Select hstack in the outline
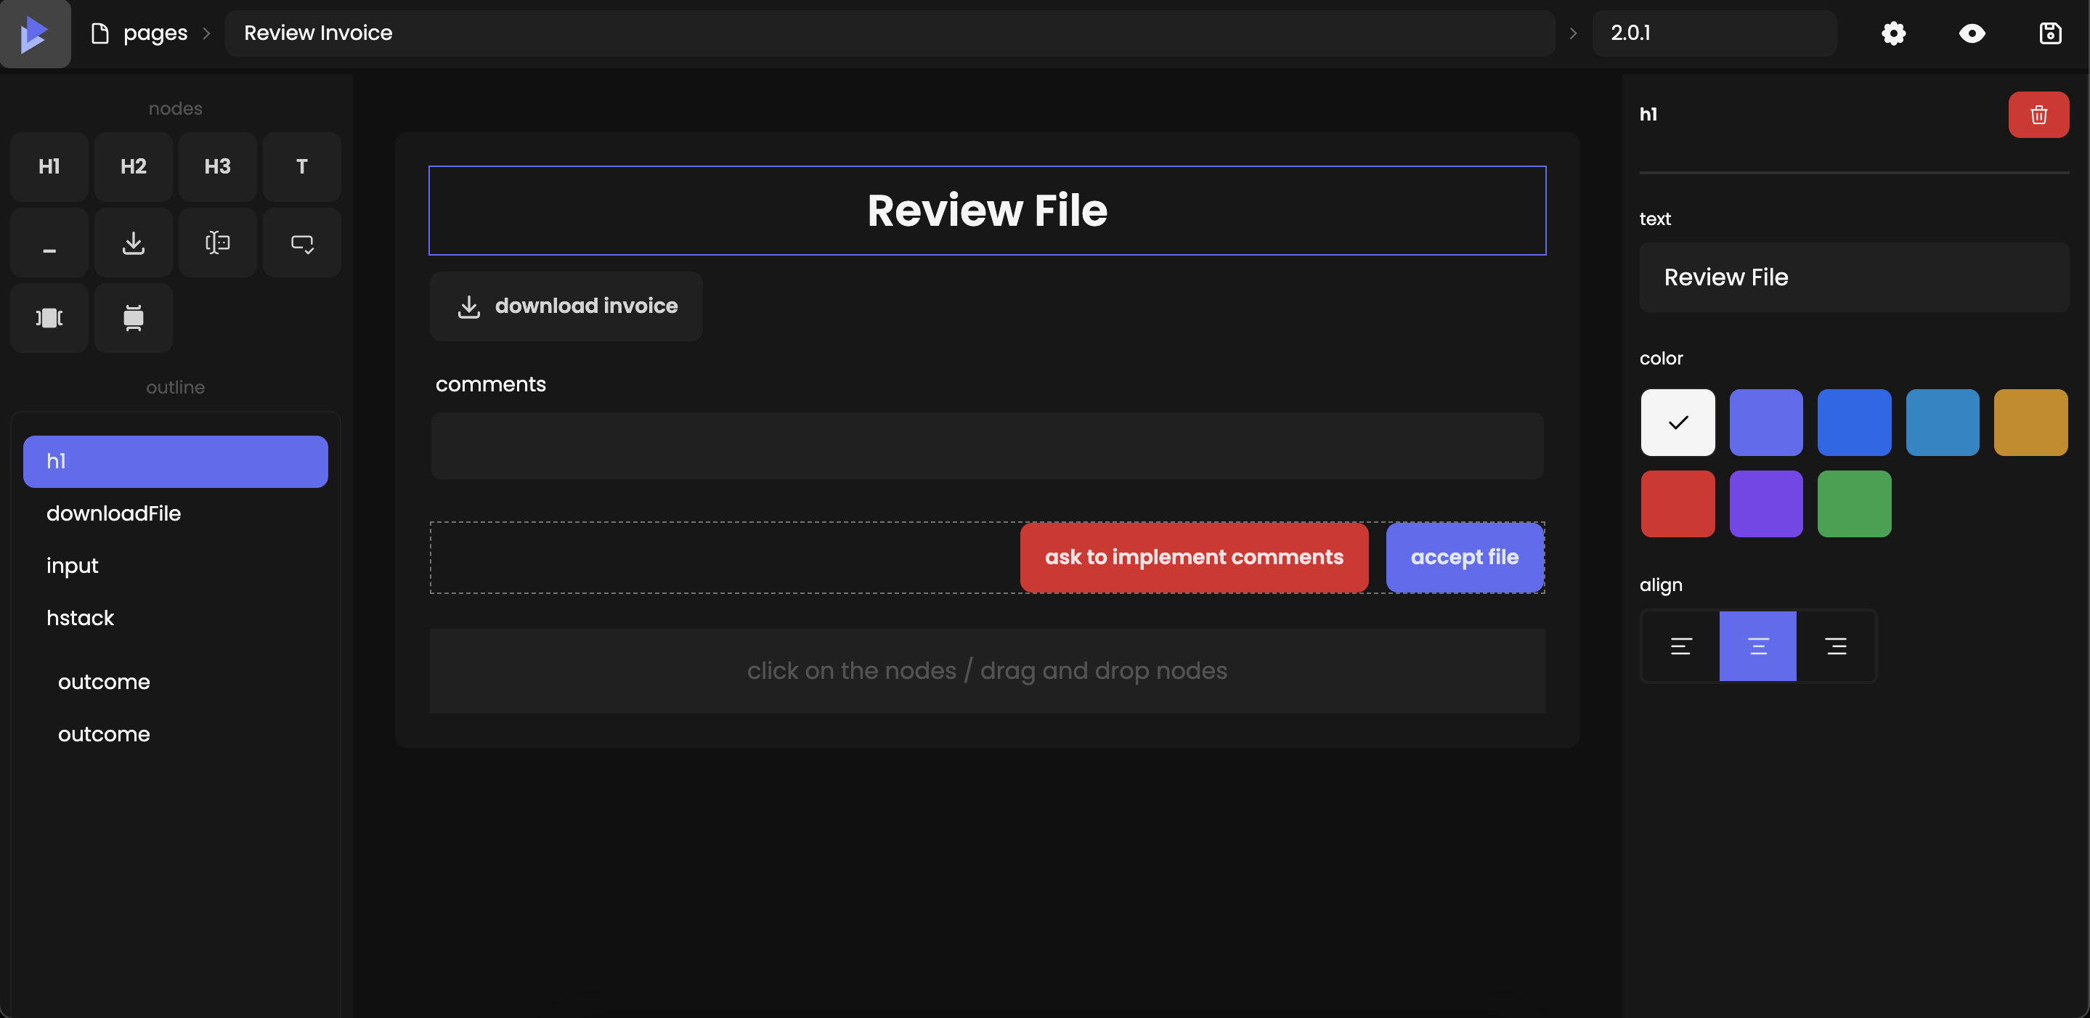 click(79, 617)
